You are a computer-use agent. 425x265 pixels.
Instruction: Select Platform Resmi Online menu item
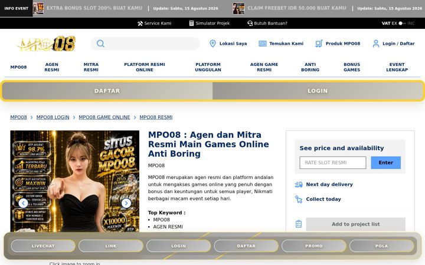[x=145, y=67]
